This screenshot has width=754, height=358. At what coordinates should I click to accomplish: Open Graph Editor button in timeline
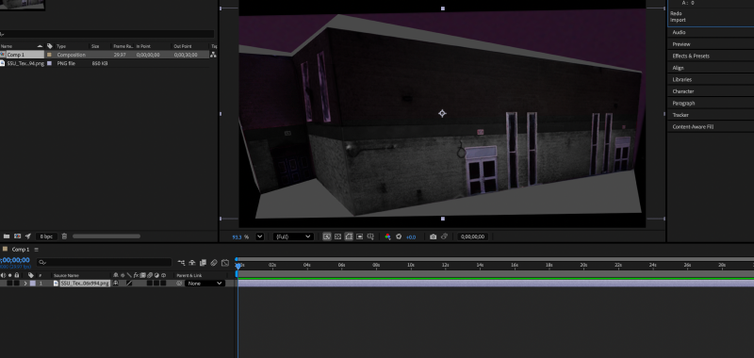point(225,262)
